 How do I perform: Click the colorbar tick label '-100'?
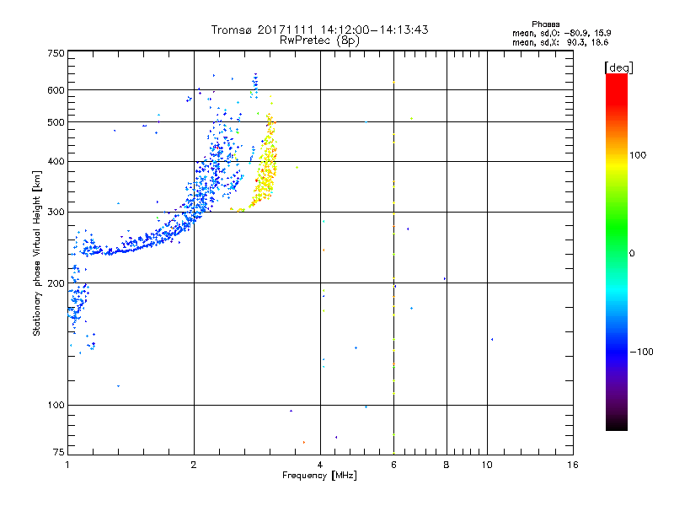coord(641,352)
